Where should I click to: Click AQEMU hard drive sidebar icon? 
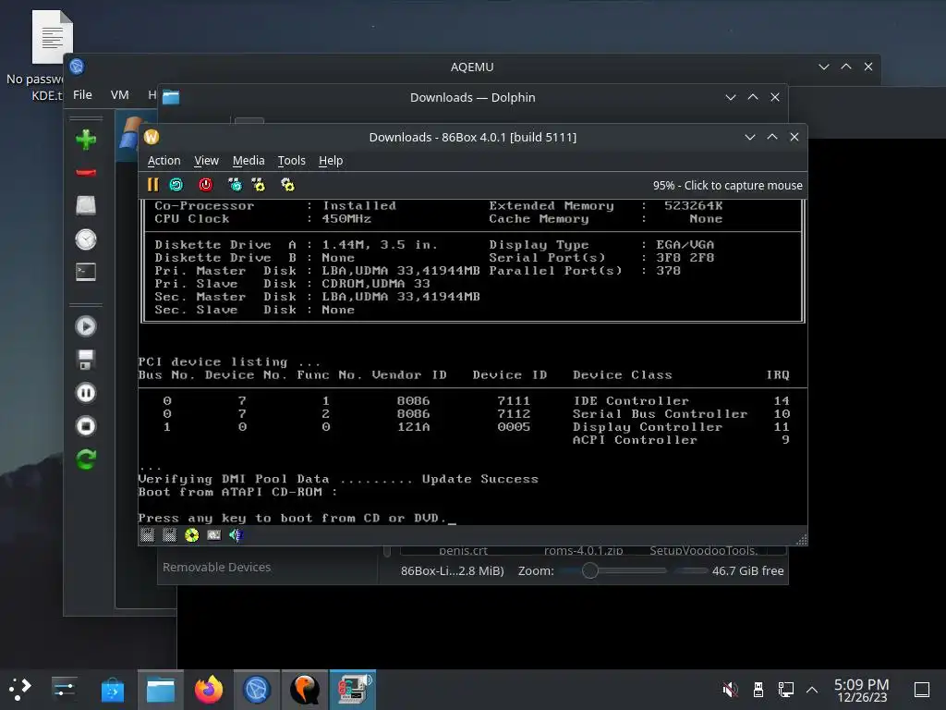pos(86,206)
